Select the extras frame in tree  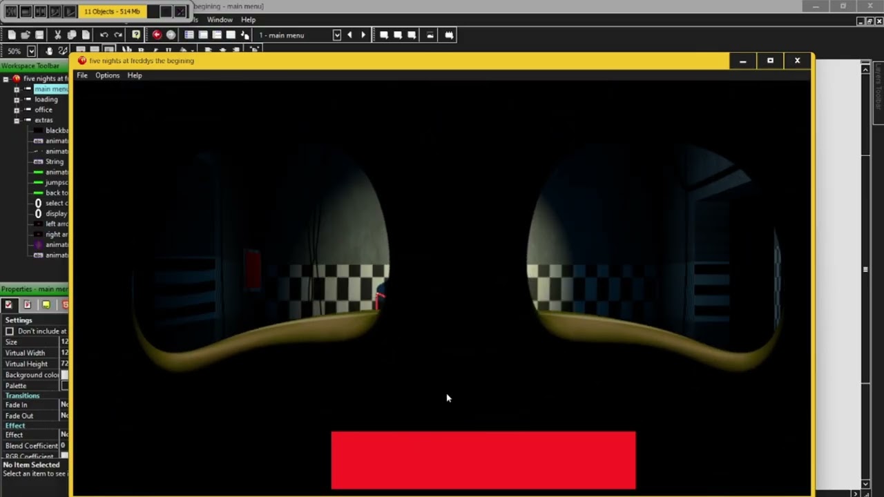pyautogui.click(x=44, y=120)
